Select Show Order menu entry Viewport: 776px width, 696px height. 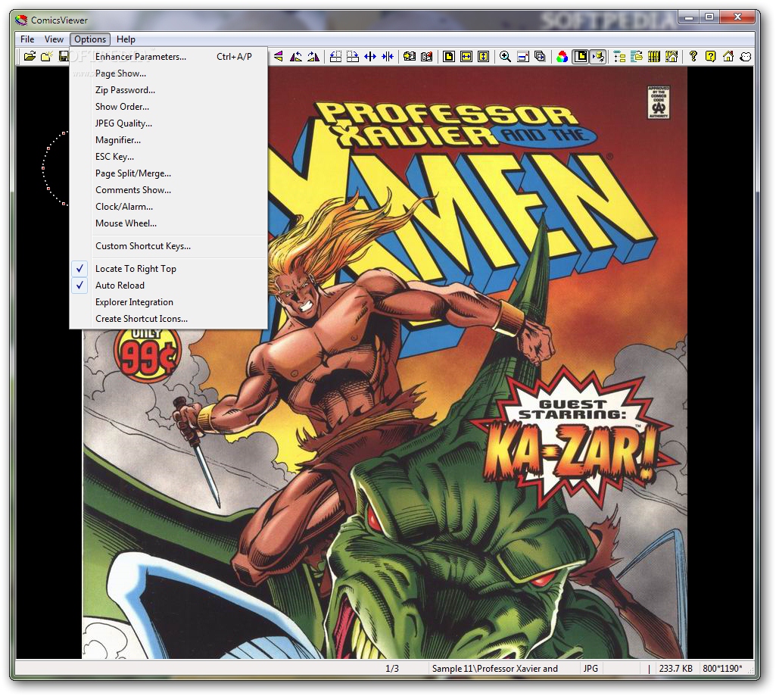pyautogui.click(x=168, y=107)
